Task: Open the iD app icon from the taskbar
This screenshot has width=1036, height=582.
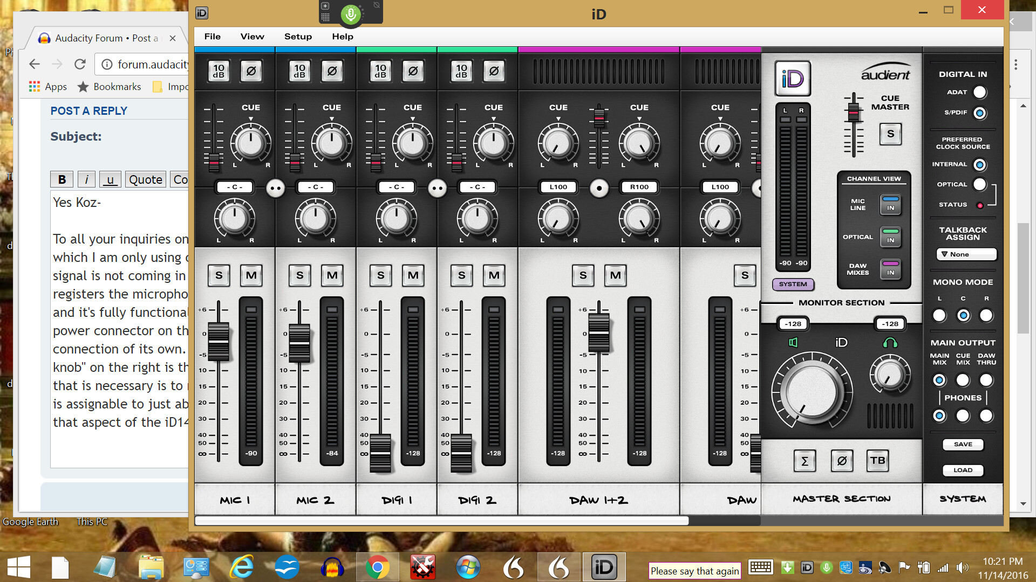Action: (x=604, y=567)
